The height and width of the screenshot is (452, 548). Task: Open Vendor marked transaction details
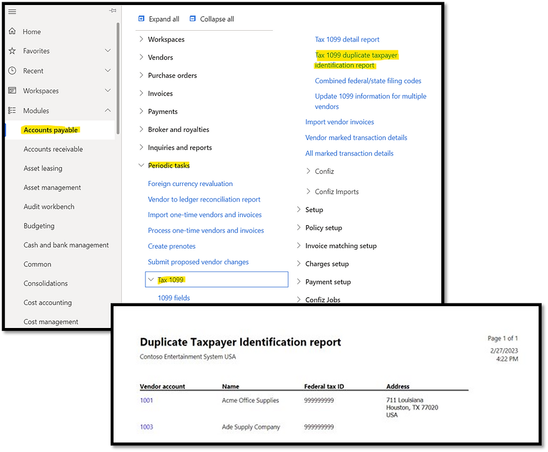[356, 137]
